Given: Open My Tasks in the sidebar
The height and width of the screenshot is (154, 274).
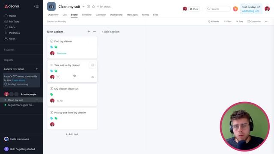Looking at the screenshot, I should pyautogui.click(x=14, y=21).
